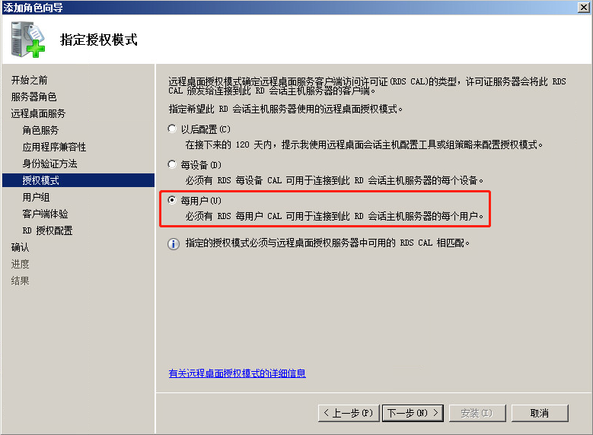The height and width of the screenshot is (435, 593).
Task: Select the 每设备 radio button
Action: point(172,164)
